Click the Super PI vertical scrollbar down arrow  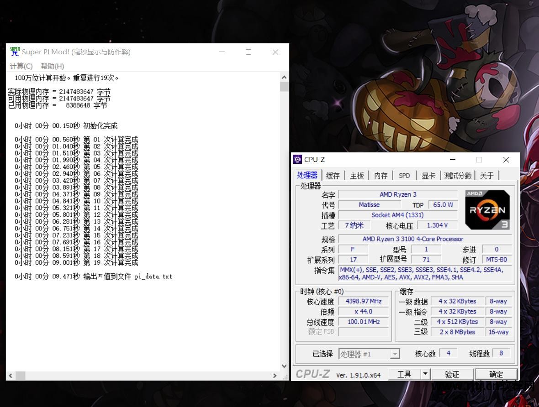pyautogui.click(x=284, y=366)
